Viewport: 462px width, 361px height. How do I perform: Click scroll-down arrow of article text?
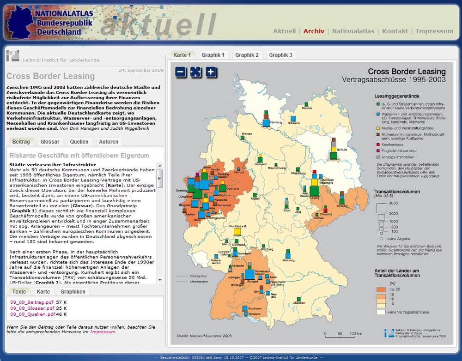(160, 280)
